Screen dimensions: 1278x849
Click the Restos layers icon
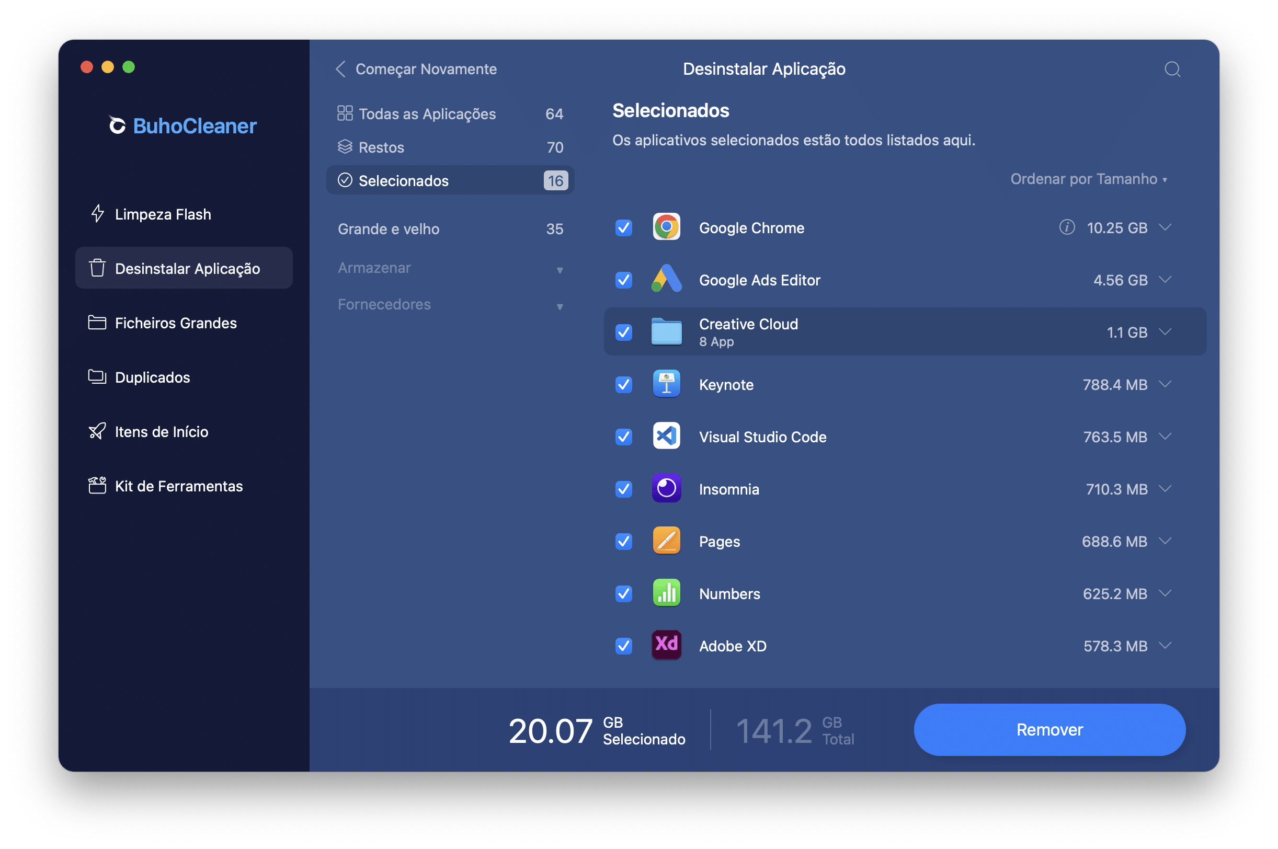(x=345, y=147)
